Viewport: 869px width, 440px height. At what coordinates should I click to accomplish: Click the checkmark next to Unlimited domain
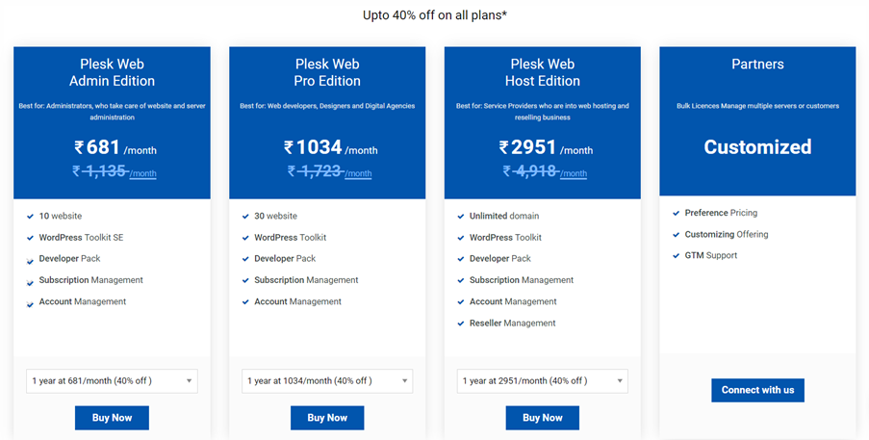pyautogui.click(x=461, y=216)
